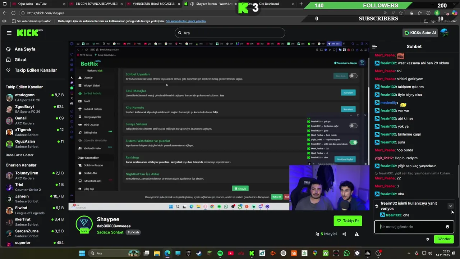This screenshot has height=259, width=460.
Task: Open the ZgocBrayt channel
Action: coord(35,109)
